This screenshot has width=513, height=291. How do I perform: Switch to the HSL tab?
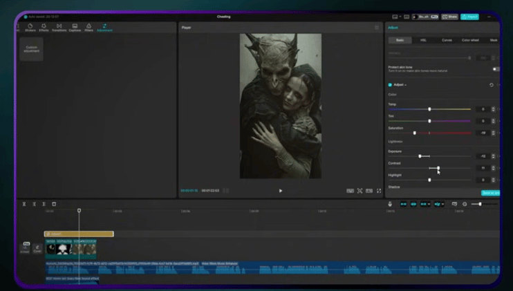click(x=423, y=40)
